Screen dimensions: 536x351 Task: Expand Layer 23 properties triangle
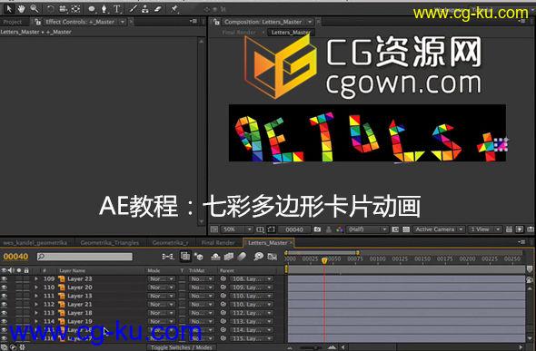(x=36, y=278)
